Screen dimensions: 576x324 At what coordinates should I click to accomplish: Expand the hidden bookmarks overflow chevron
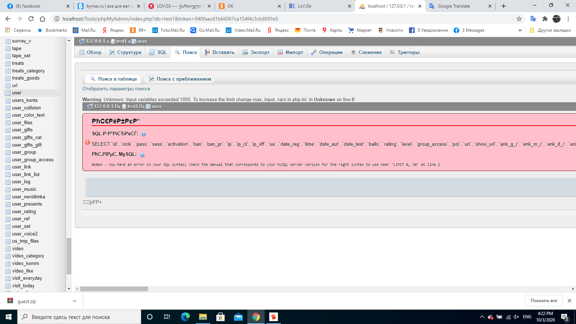pos(520,30)
